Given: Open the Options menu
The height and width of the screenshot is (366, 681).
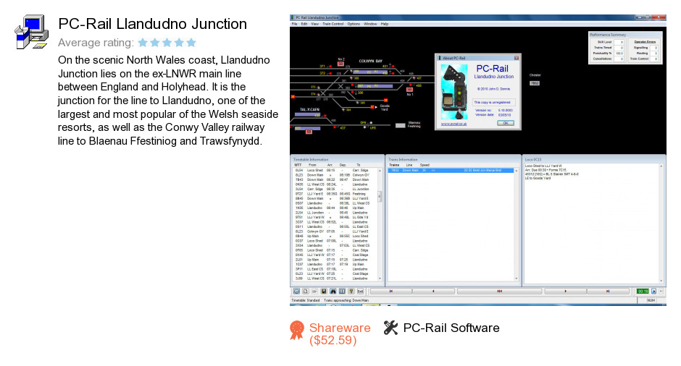Looking at the screenshot, I should pos(354,24).
